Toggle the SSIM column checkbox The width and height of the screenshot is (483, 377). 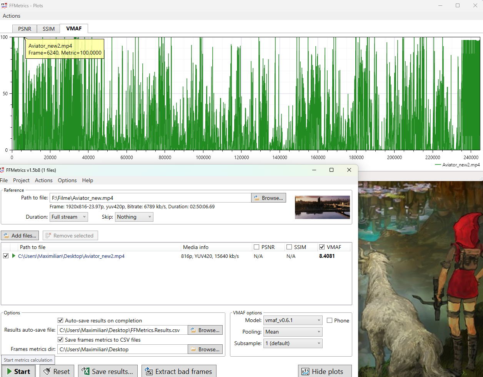(289, 247)
